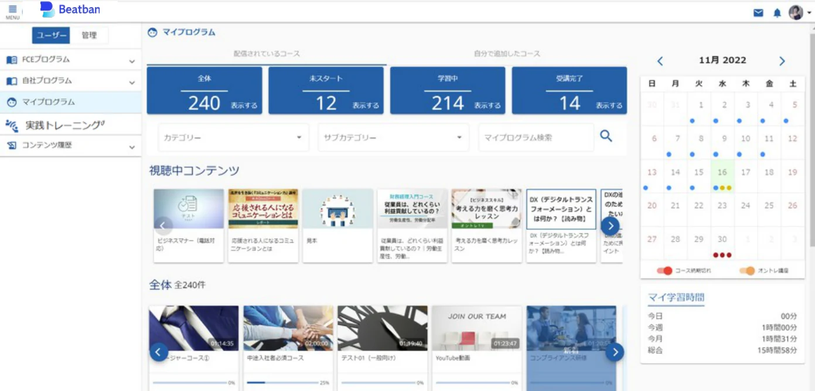Show next items in 視聴中コンテンツ carousel
815x391 pixels.
(610, 225)
